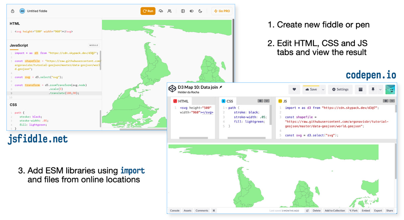
Task: Click the CodePen HTML editor horizontal scrollbar
Action: click(194, 138)
